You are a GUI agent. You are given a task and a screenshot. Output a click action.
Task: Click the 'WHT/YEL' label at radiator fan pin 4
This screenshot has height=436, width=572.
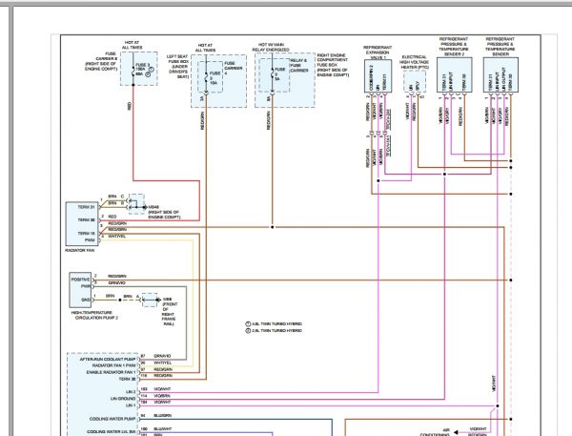click(x=116, y=237)
